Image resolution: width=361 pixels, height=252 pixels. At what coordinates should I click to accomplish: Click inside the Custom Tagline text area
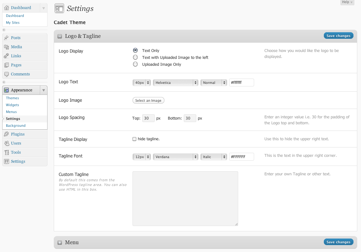click(185, 198)
